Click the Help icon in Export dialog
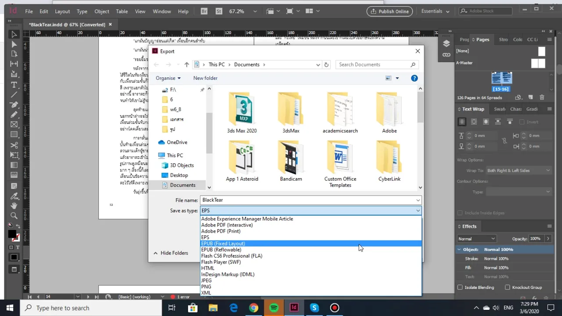 click(414, 78)
